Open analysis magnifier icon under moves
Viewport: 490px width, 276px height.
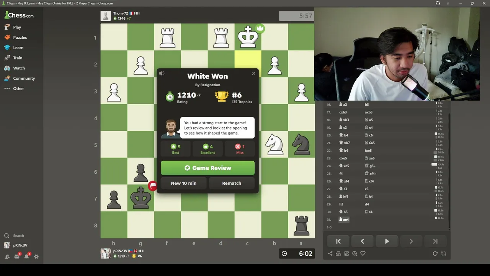pyautogui.click(x=354, y=253)
